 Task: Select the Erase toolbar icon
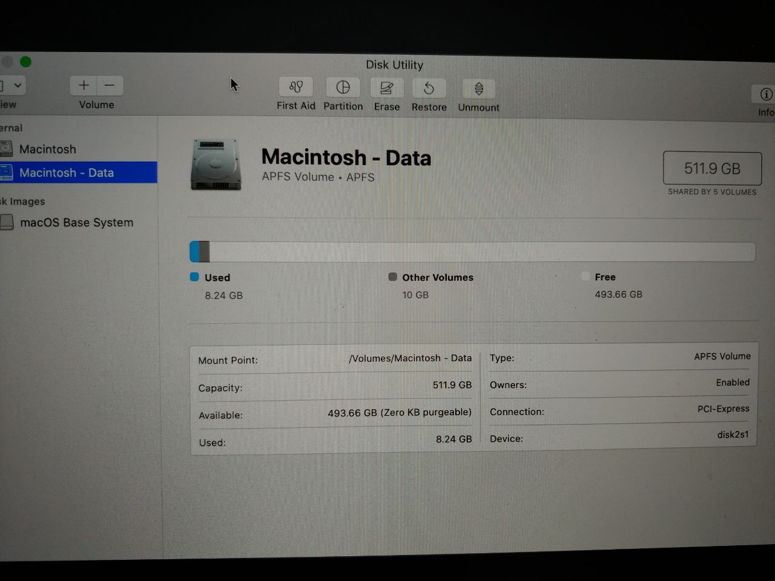pyautogui.click(x=387, y=88)
